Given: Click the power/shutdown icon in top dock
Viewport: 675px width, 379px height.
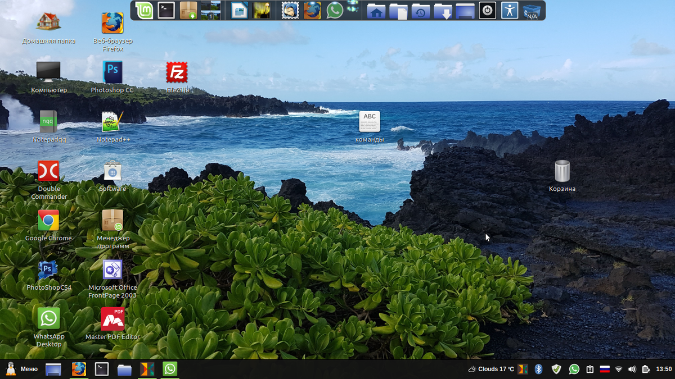Looking at the screenshot, I should click(487, 10).
